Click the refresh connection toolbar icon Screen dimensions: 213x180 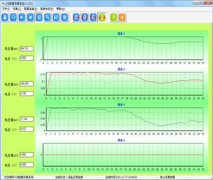coord(13,17)
